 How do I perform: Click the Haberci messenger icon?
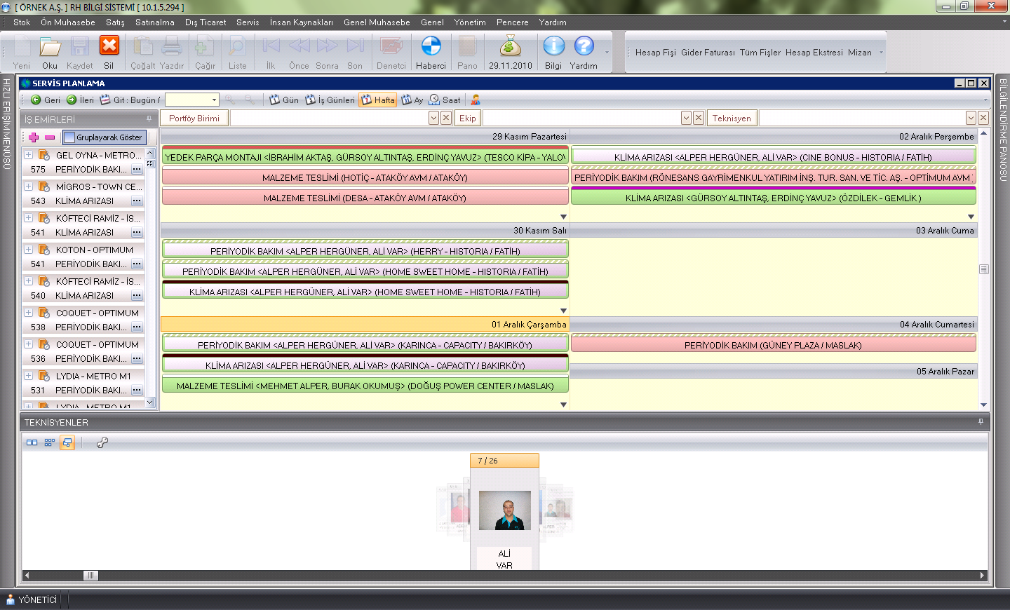pyautogui.click(x=431, y=47)
